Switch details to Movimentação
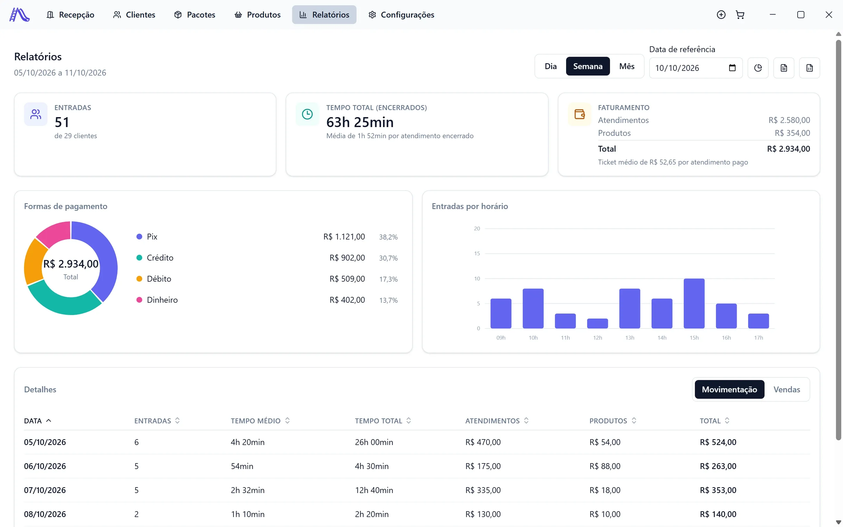This screenshot has height=527, width=843. 729,389
